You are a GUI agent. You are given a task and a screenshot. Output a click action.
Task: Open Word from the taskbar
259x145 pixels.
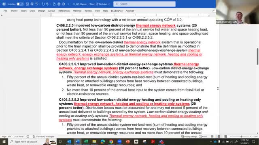click(78, 141)
